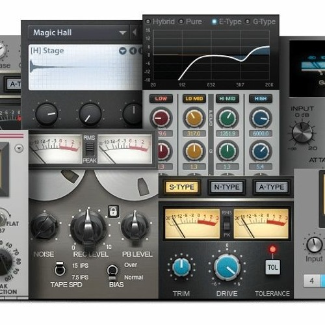This screenshot has width=325, height=325.
Task: Click the first reverb knob under the waveform
Action: [x=47, y=114]
